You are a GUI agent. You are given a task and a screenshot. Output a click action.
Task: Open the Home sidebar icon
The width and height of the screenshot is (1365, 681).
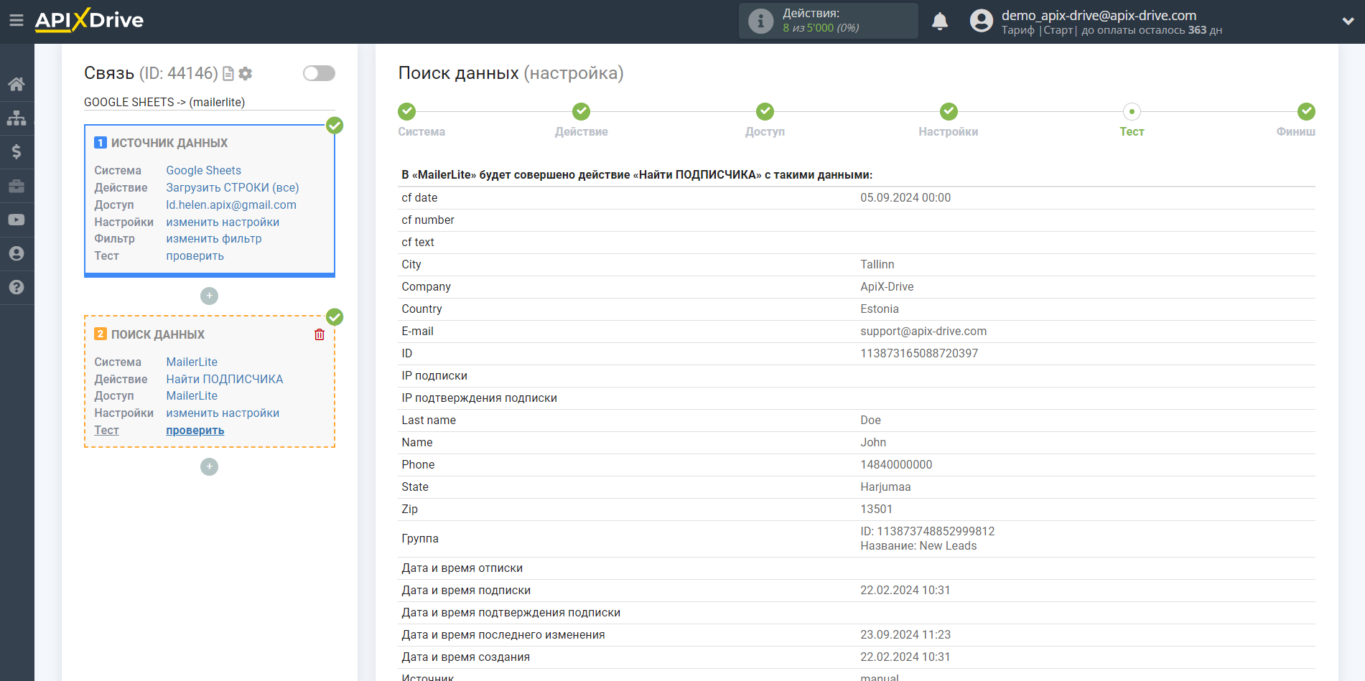(17, 84)
